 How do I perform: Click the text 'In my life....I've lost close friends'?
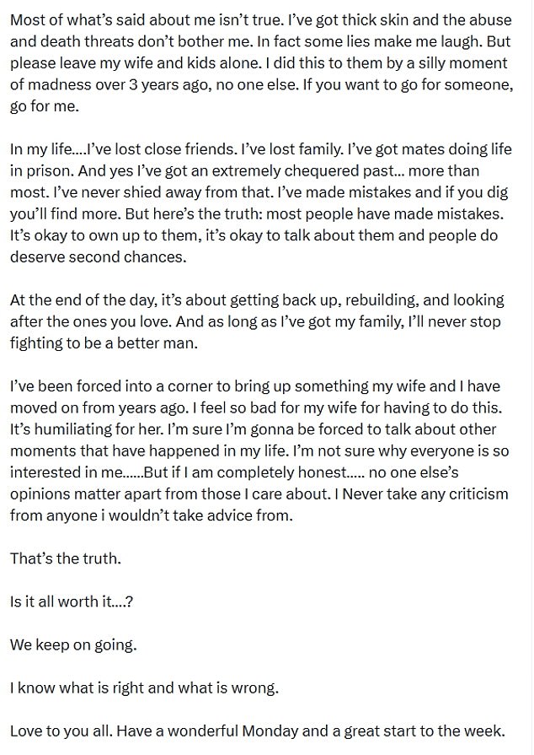coord(124,148)
